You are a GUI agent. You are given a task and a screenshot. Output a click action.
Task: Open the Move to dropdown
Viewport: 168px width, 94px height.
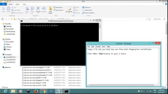click(27, 10)
